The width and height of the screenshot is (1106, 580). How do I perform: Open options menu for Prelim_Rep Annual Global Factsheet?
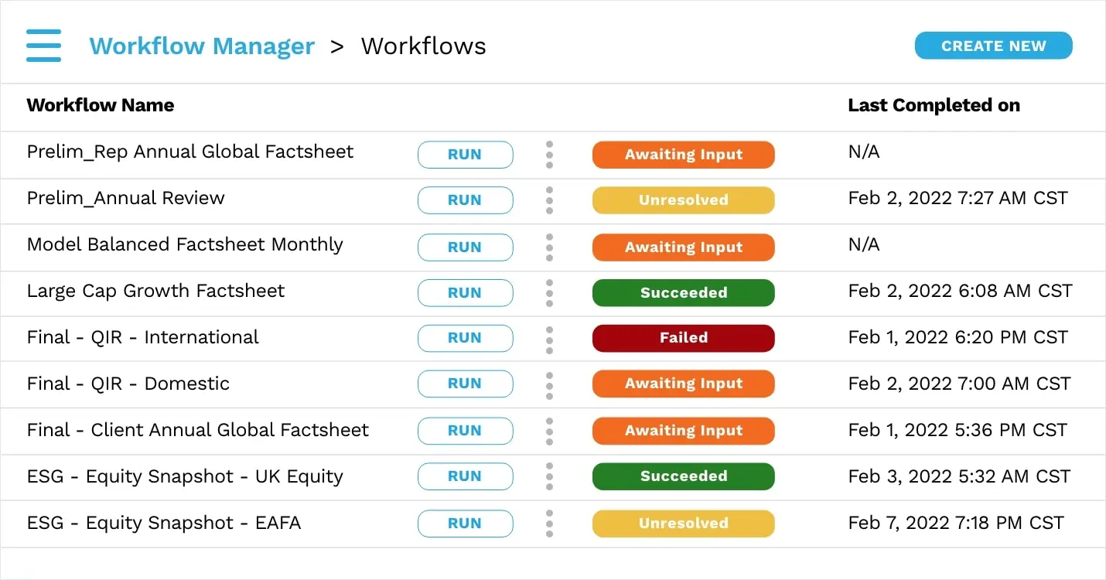tap(549, 155)
